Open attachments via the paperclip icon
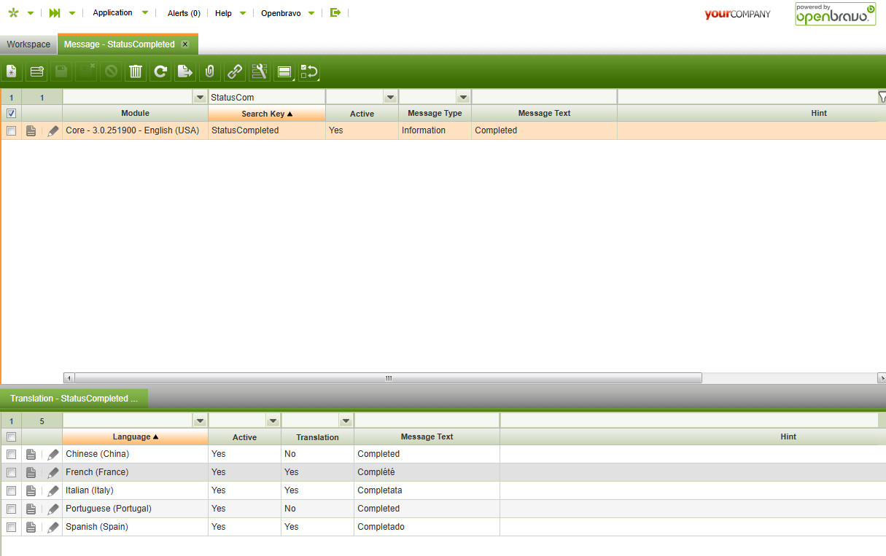The height and width of the screenshot is (556, 886). tap(210, 71)
